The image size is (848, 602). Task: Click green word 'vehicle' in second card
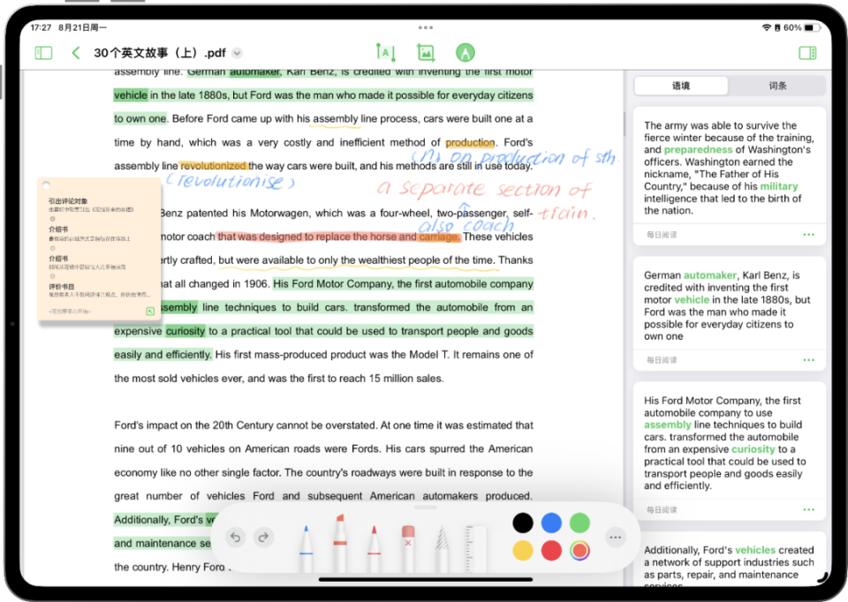(691, 300)
